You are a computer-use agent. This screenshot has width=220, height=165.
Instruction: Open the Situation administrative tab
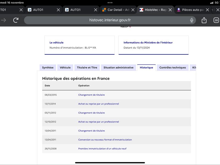[119, 67]
